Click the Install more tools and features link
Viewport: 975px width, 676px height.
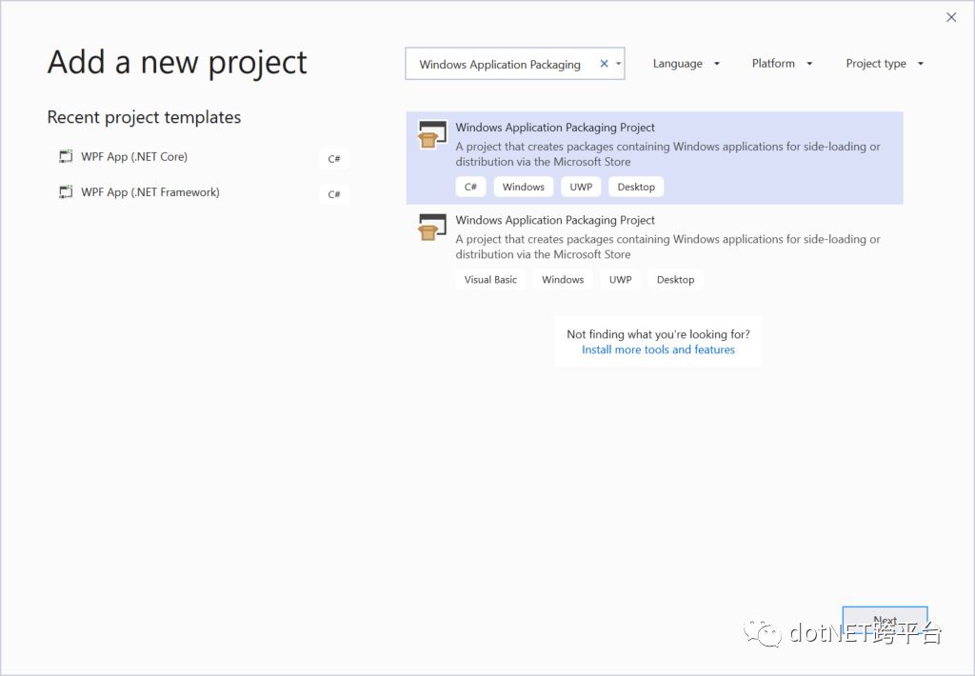658,349
